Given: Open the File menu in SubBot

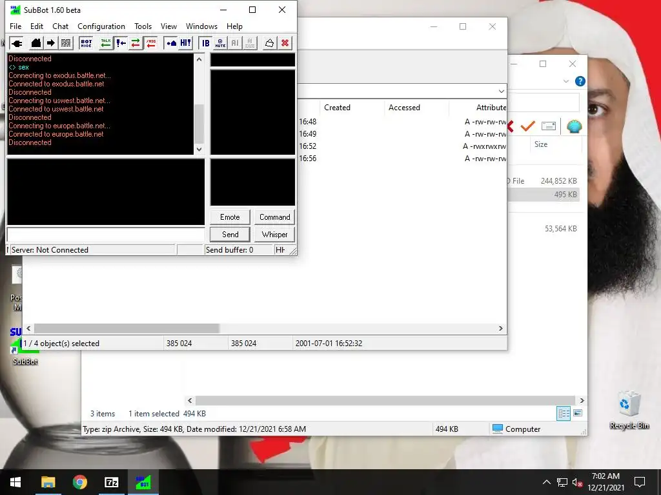Looking at the screenshot, I should click(x=15, y=26).
